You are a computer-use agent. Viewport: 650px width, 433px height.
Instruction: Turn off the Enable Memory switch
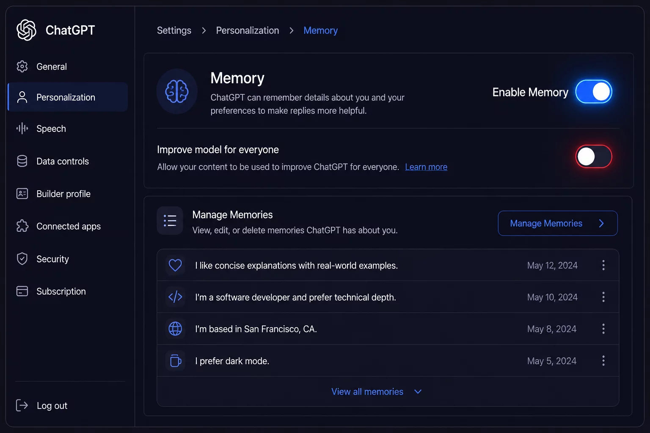594,92
